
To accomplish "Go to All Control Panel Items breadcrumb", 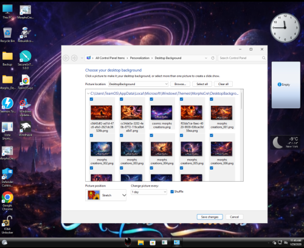I will click(x=110, y=58).
